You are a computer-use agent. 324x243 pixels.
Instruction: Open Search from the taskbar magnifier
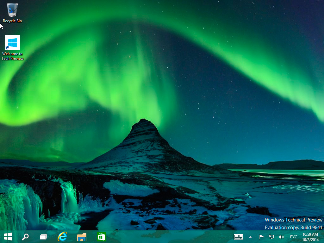click(x=25, y=237)
